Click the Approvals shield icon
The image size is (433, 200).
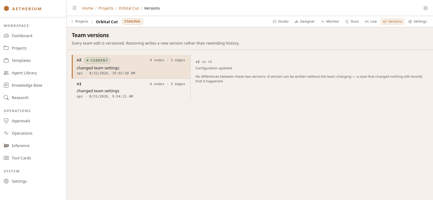(x=6, y=121)
